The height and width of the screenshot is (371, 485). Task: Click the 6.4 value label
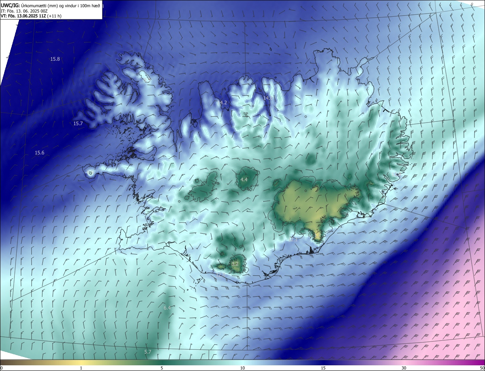pos(167,308)
